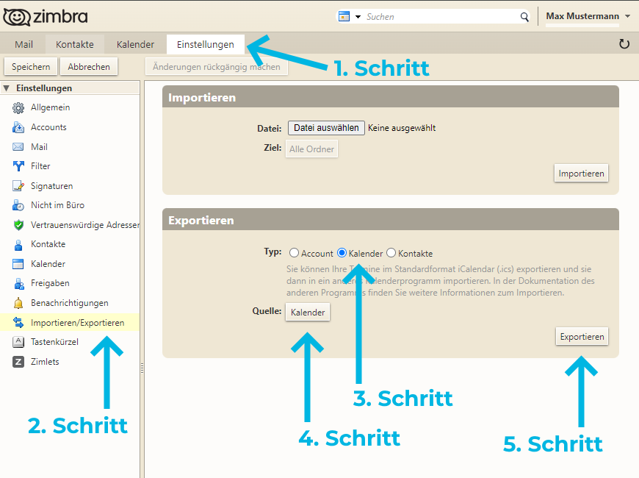639x478 pixels.
Task: Select the Account export type radio button
Action: tap(294, 253)
